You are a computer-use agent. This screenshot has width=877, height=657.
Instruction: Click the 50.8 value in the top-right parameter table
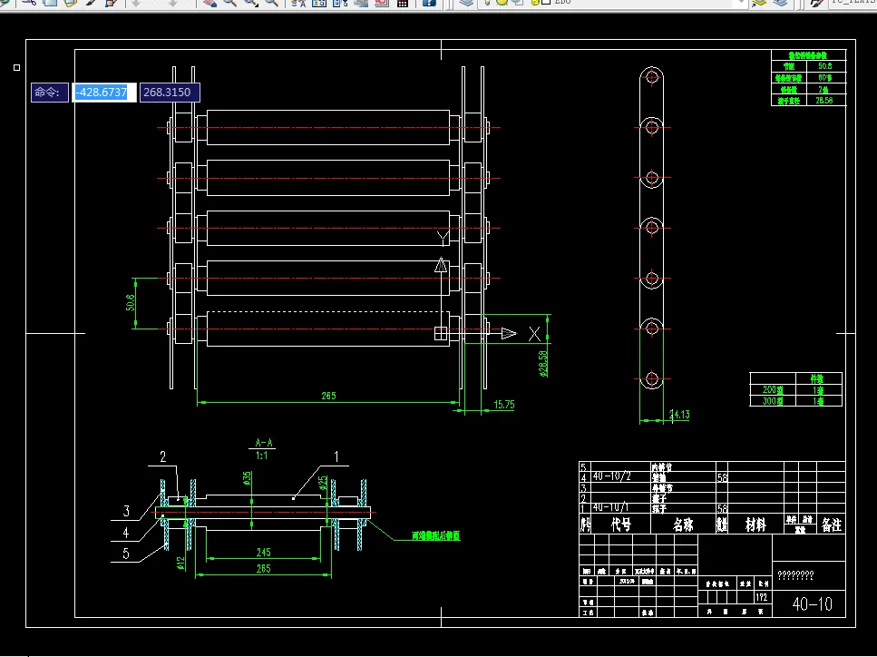[x=824, y=66]
